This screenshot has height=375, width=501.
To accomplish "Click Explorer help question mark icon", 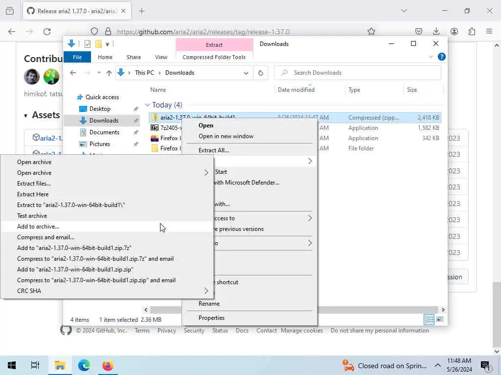I will [x=442, y=57].
